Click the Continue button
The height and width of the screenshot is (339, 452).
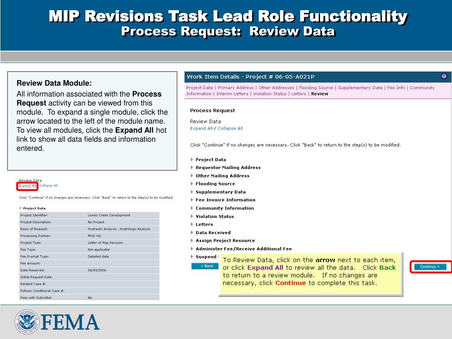click(x=430, y=267)
